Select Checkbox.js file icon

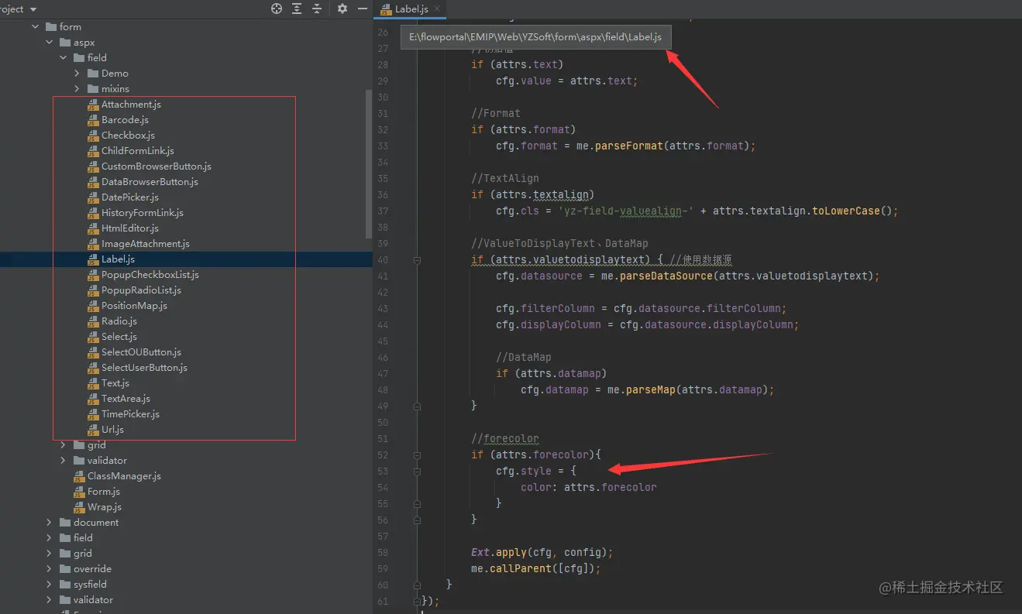click(x=93, y=135)
